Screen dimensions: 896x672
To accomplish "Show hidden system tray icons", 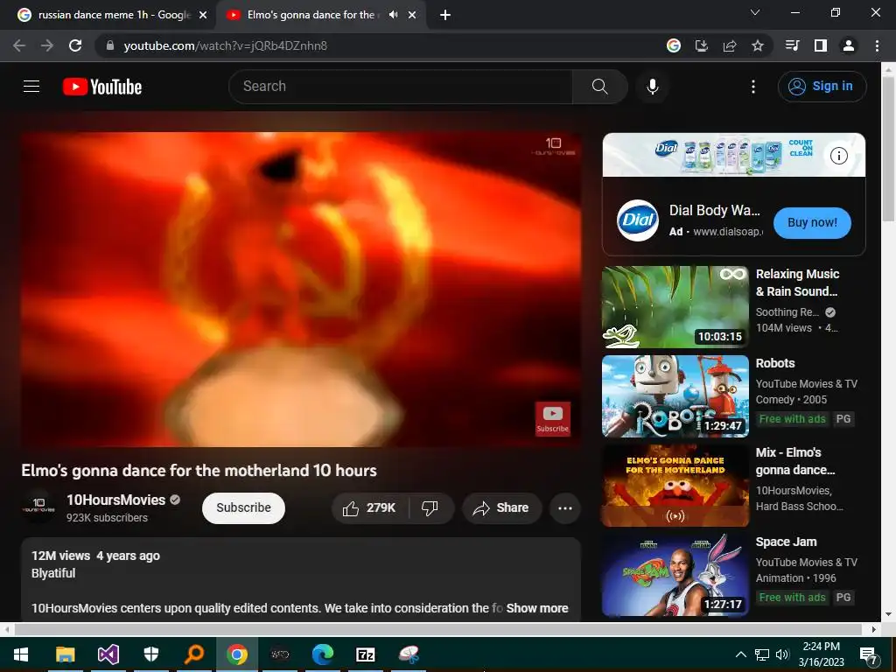I will click(x=740, y=654).
